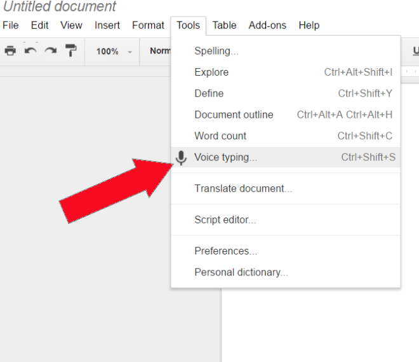Choose Spelling... from the Tools menu
419x362 pixels.
tap(216, 51)
